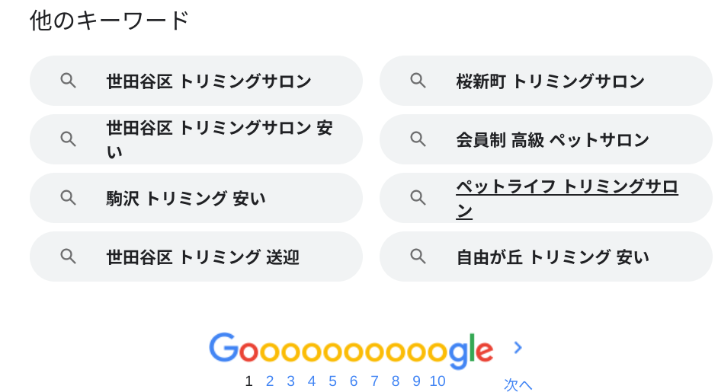Jump to results page 5
The image size is (718, 392).
332,381
